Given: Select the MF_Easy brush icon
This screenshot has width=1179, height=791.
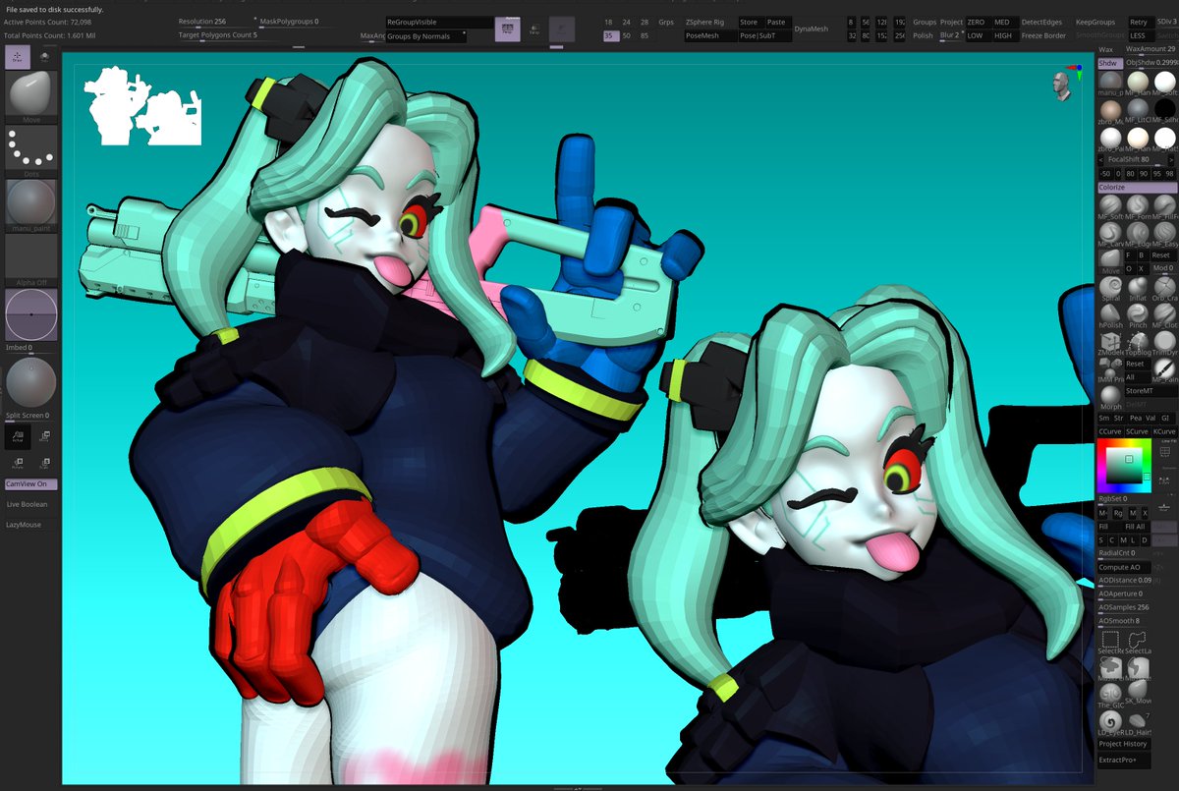Looking at the screenshot, I should click(x=1164, y=234).
